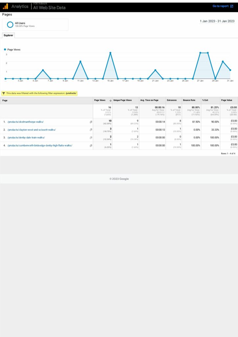This screenshot has width=238, height=337.
Task: Click the Page Views legend dot in chart
Action: tap(5, 50)
